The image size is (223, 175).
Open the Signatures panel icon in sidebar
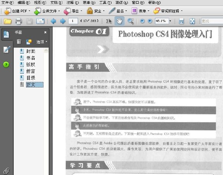click(x=7, y=50)
